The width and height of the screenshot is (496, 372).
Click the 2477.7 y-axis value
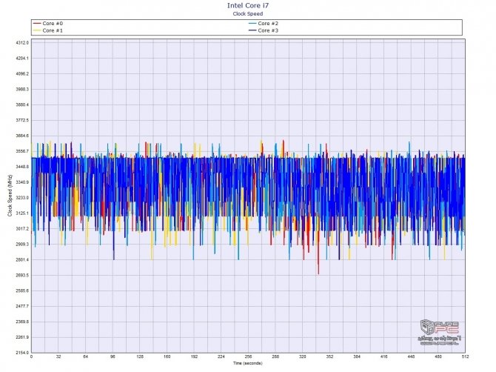(22, 307)
